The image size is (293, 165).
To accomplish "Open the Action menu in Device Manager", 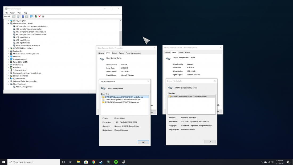I will coord(13,13).
